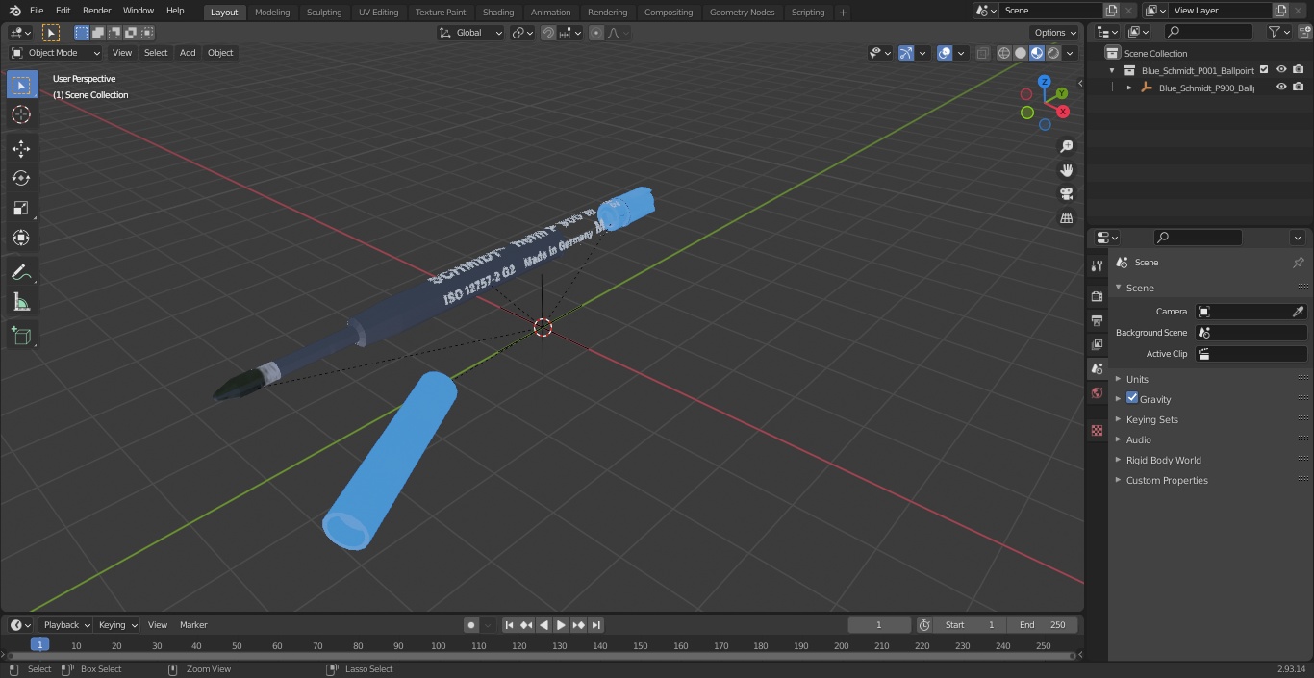Open the Render menu
This screenshot has width=1314, height=678.
[x=96, y=11]
